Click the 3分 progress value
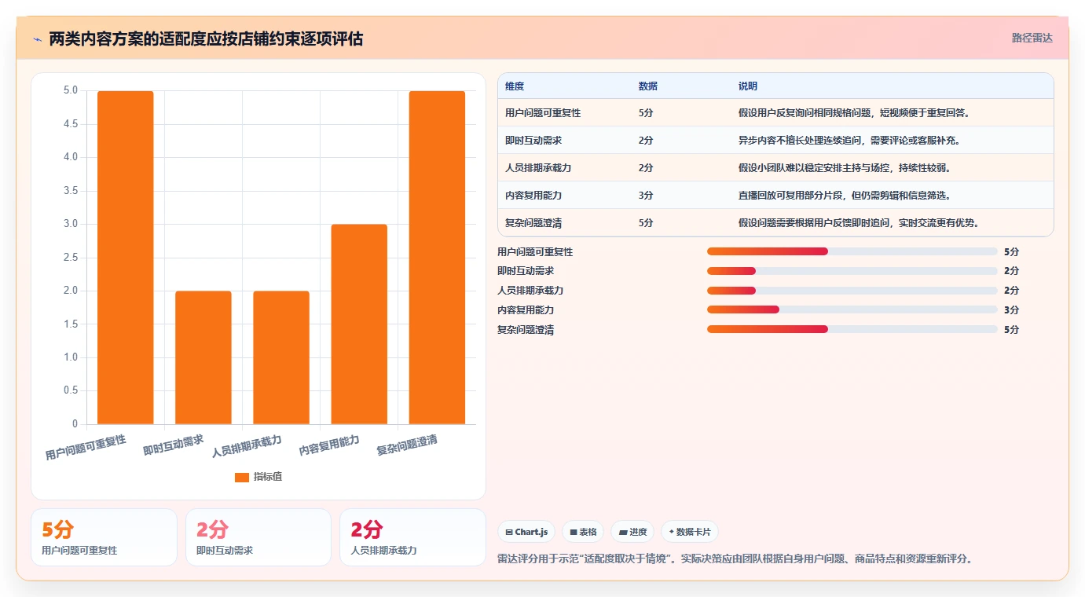Image resolution: width=1085 pixels, height=597 pixels. (x=1011, y=309)
